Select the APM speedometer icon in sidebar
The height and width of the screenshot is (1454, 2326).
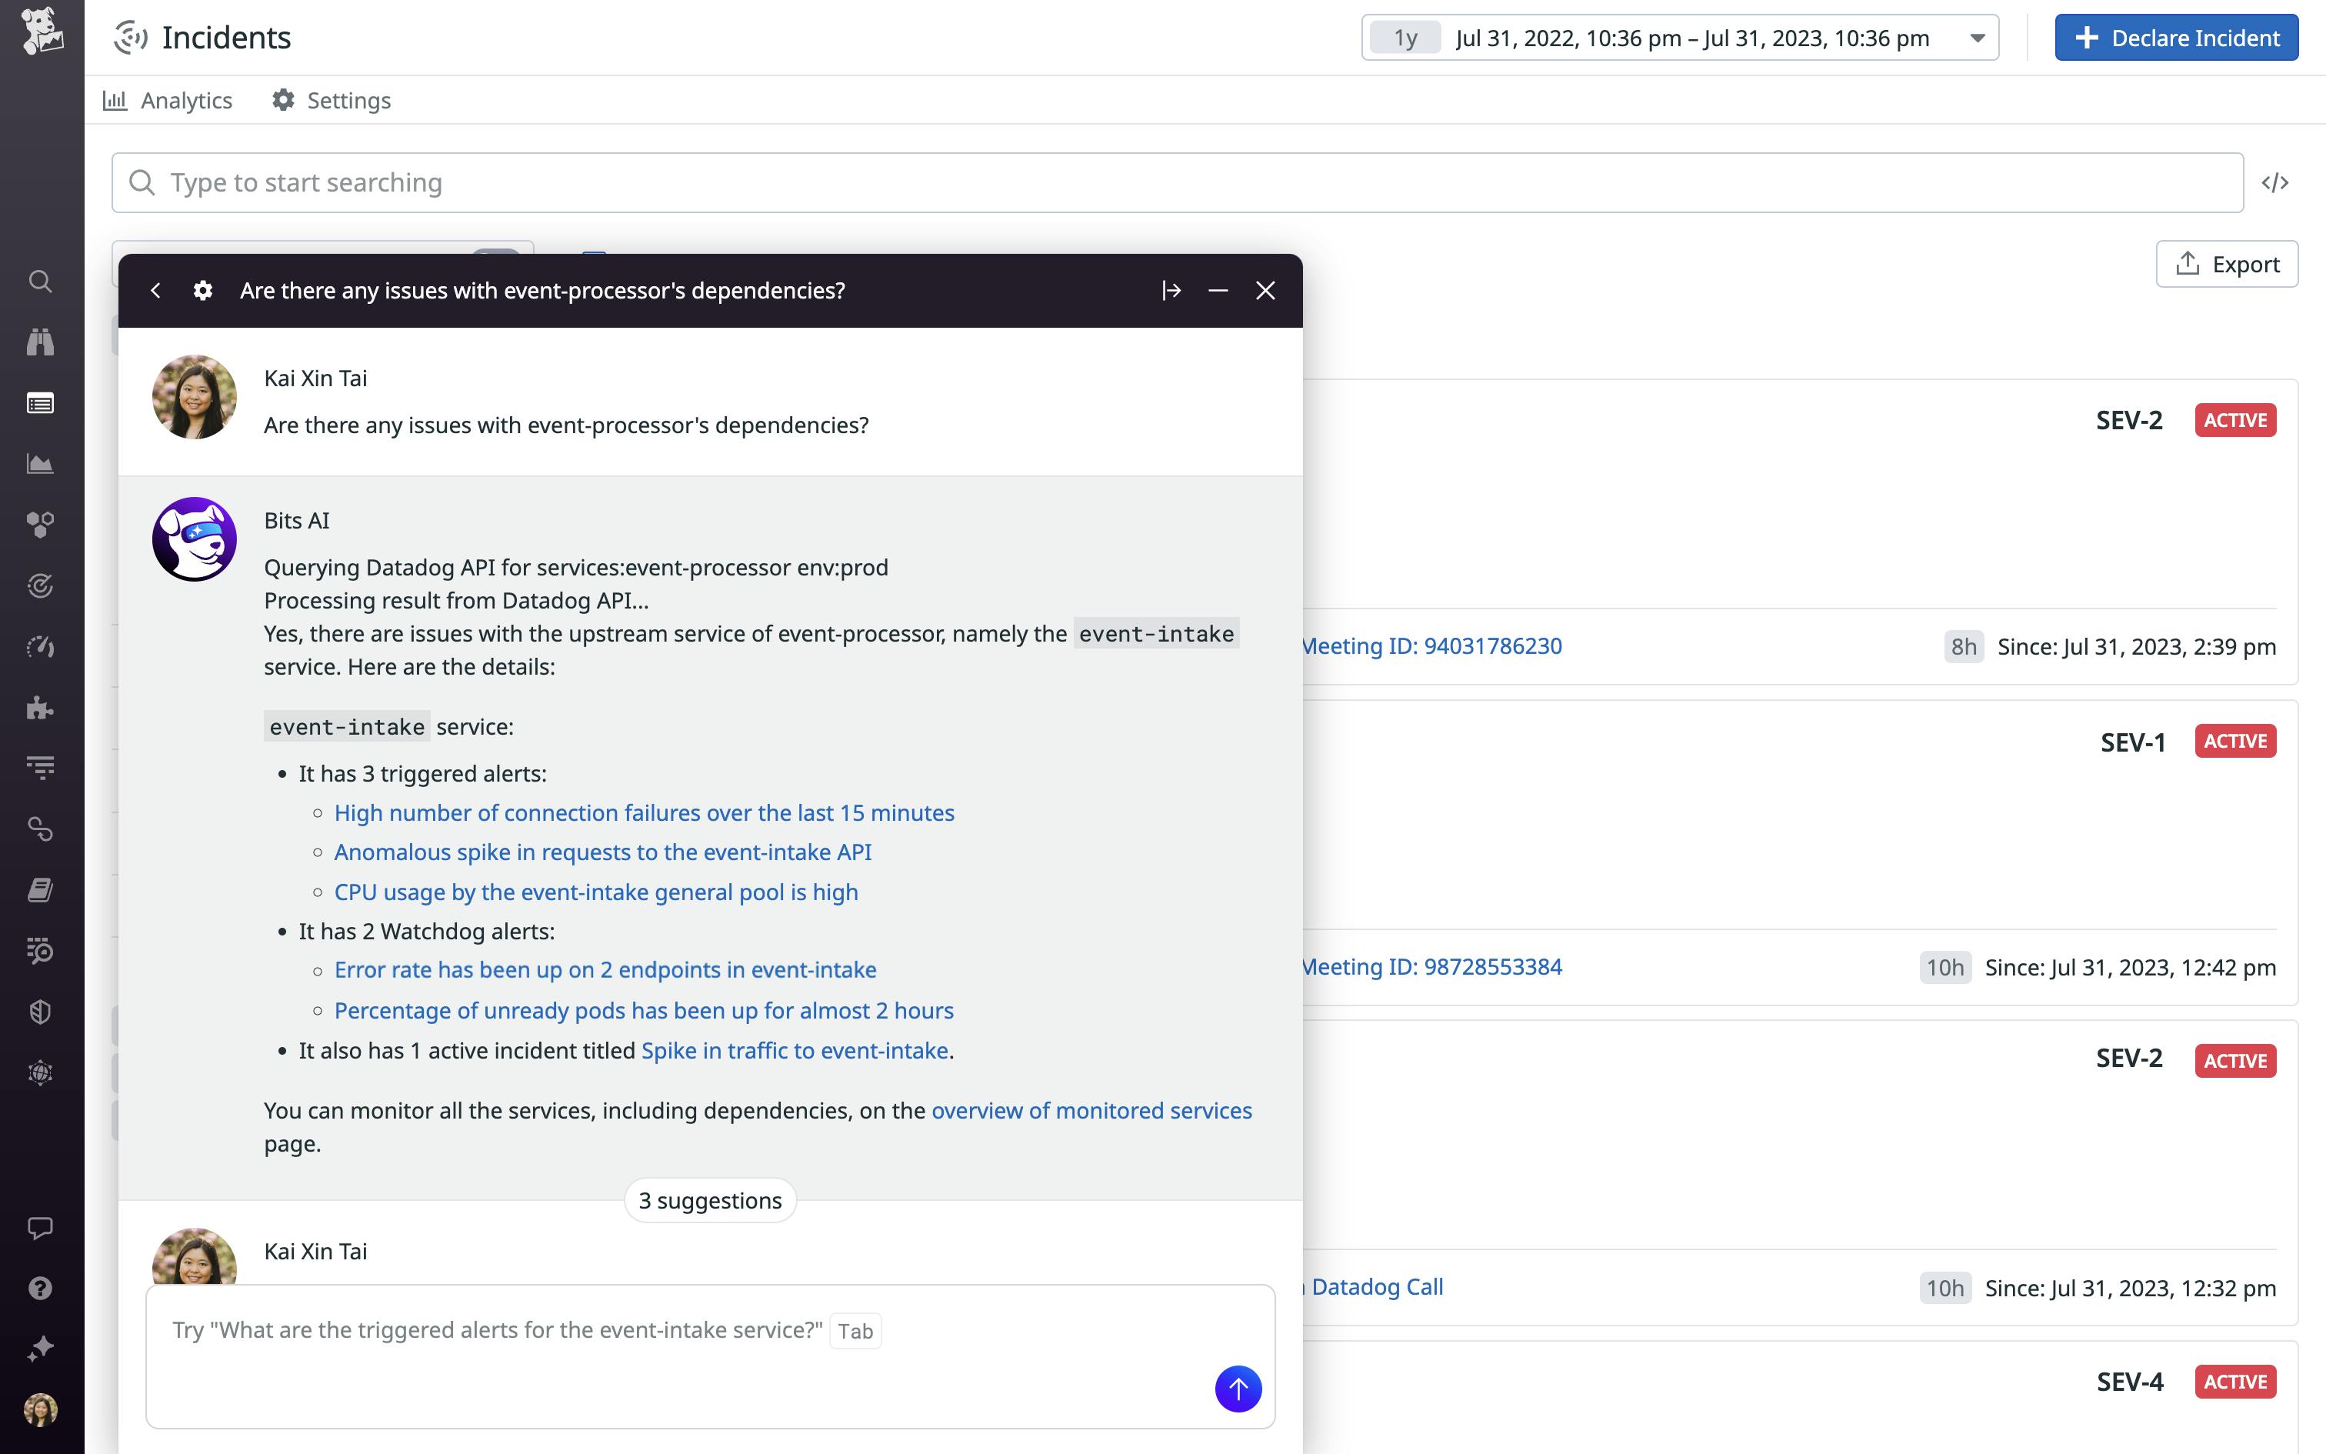point(40,646)
